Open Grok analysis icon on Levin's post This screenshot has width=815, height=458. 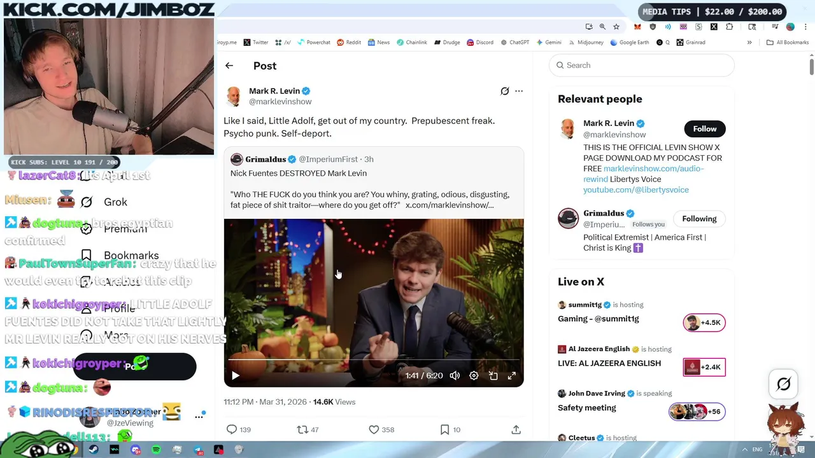(504, 91)
